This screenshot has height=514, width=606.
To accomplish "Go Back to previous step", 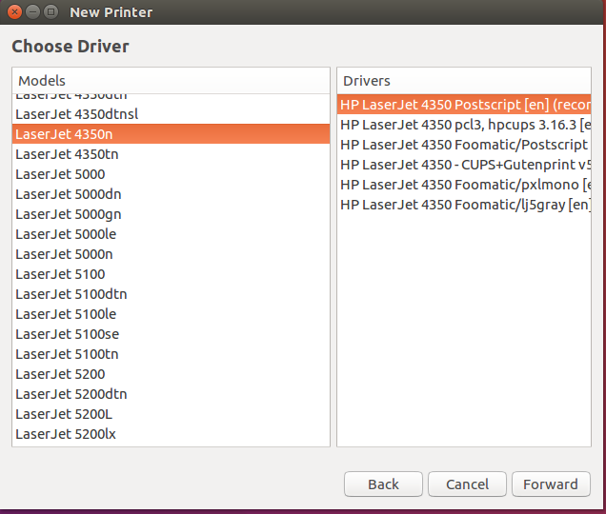I will click(383, 484).
